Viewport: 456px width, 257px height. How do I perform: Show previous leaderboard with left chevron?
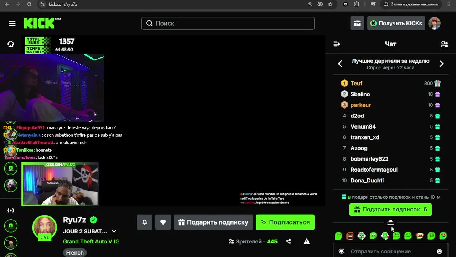pyautogui.click(x=340, y=64)
